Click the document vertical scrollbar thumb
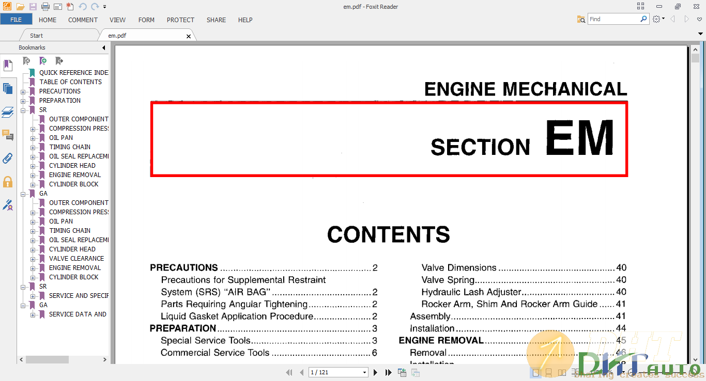 [x=695, y=57]
